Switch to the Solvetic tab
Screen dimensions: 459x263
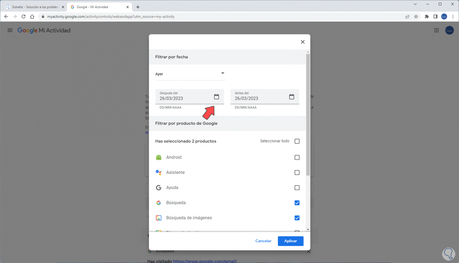[x=35, y=7]
